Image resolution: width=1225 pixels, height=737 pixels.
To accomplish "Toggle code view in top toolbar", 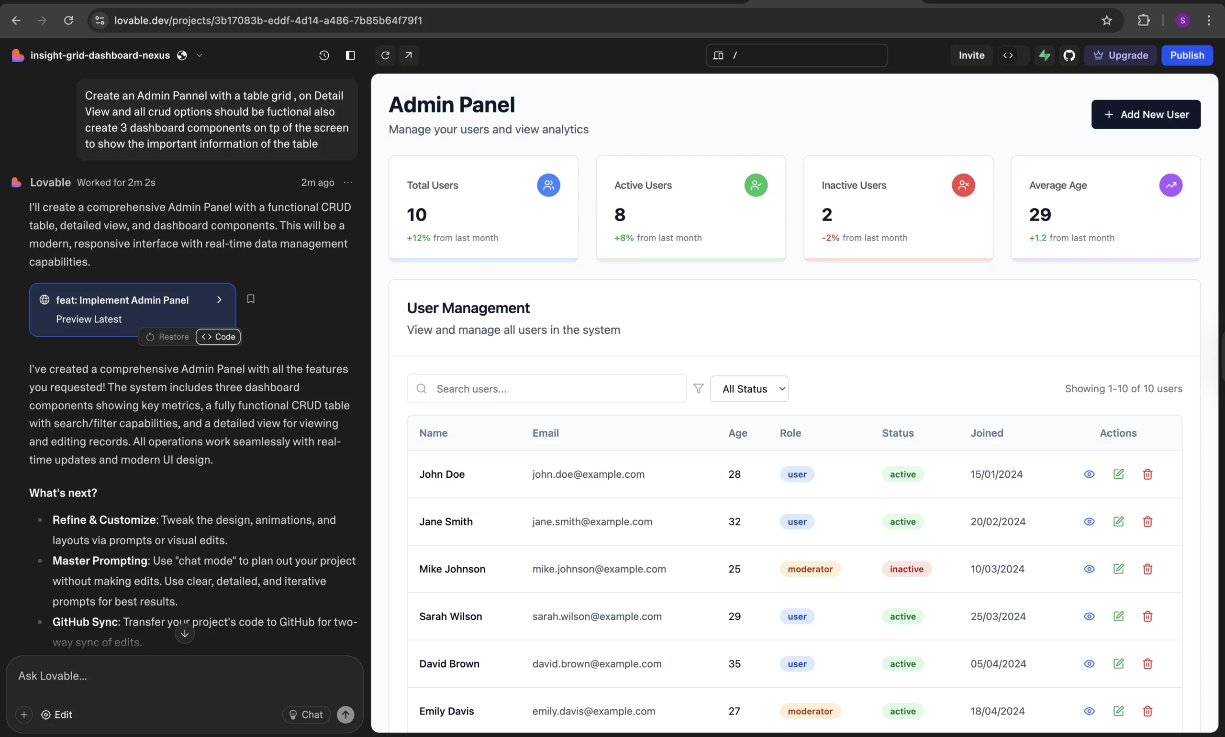I will point(1008,55).
